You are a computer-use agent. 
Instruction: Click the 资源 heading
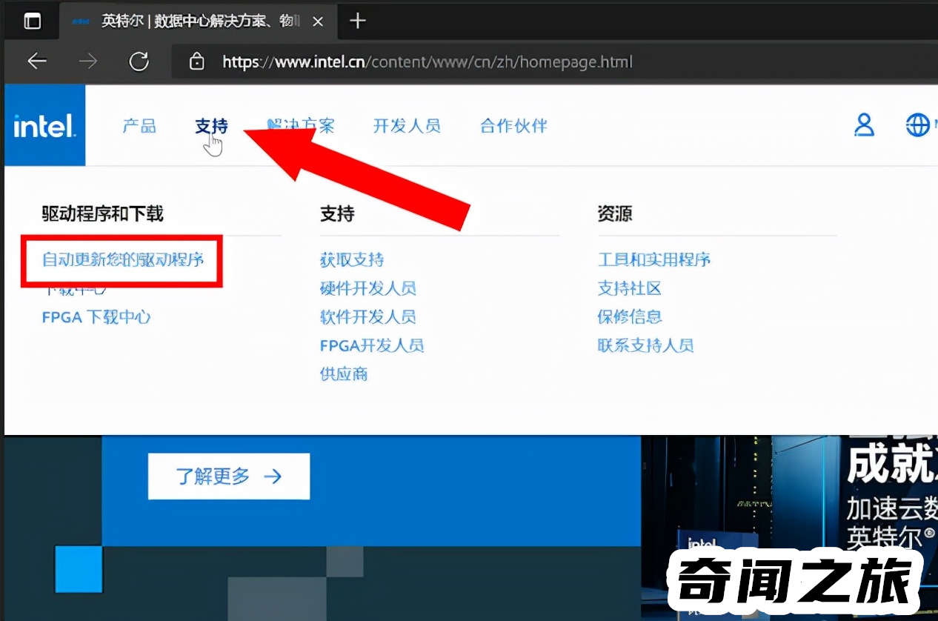coord(615,214)
